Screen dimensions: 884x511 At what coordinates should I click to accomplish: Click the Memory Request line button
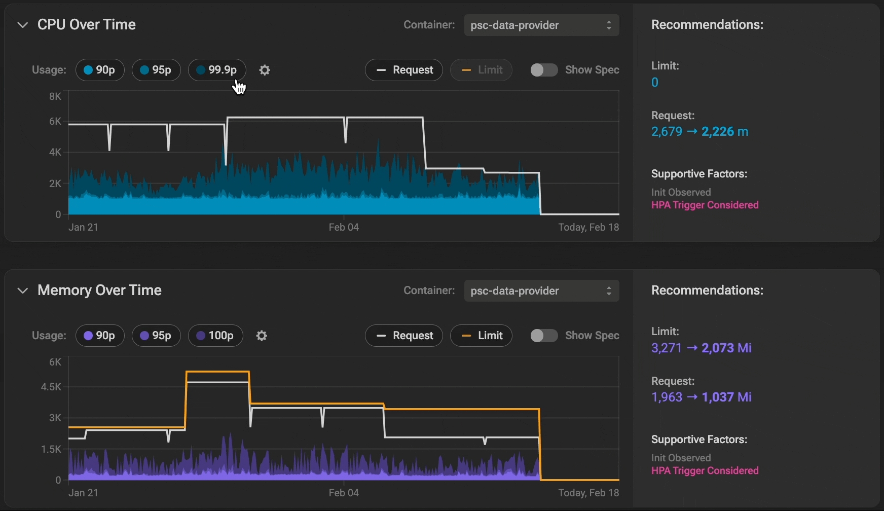click(x=404, y=336)
